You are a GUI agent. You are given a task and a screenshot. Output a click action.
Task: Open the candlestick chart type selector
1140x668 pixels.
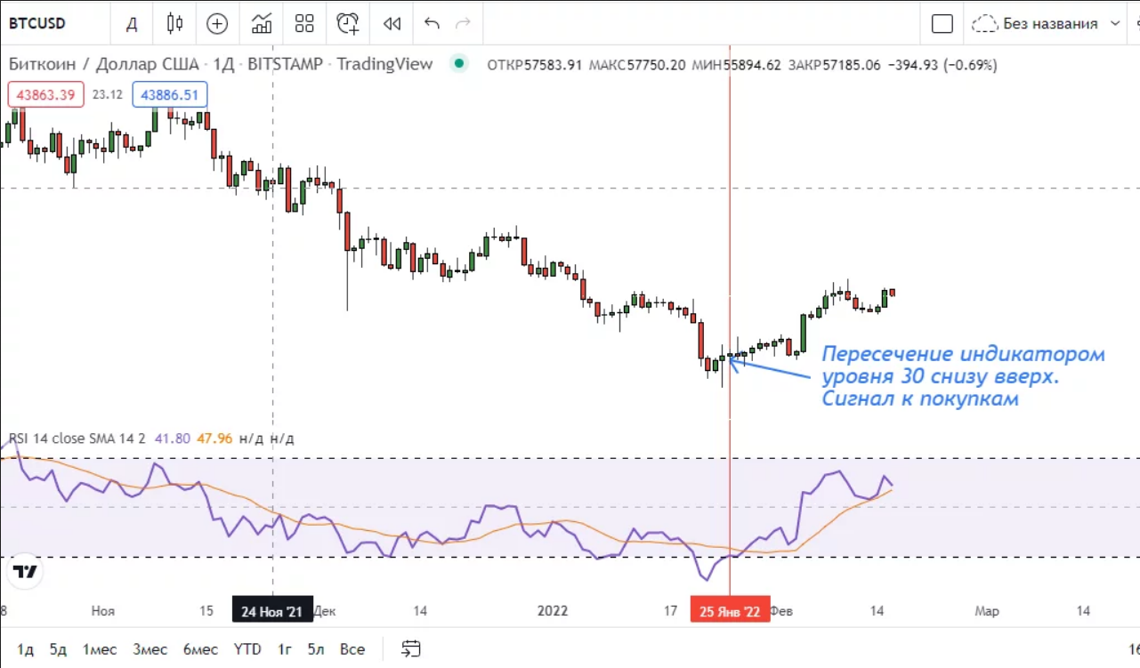[175, 24]
